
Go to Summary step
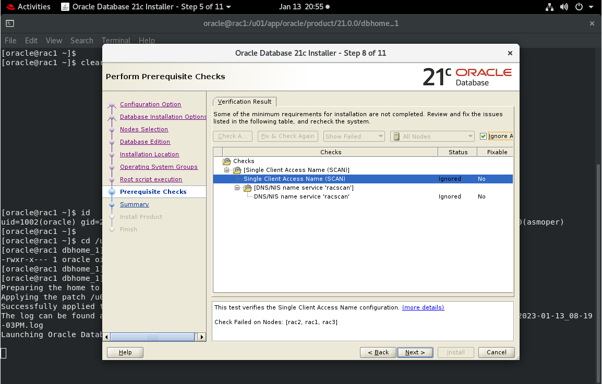point(135,204)
